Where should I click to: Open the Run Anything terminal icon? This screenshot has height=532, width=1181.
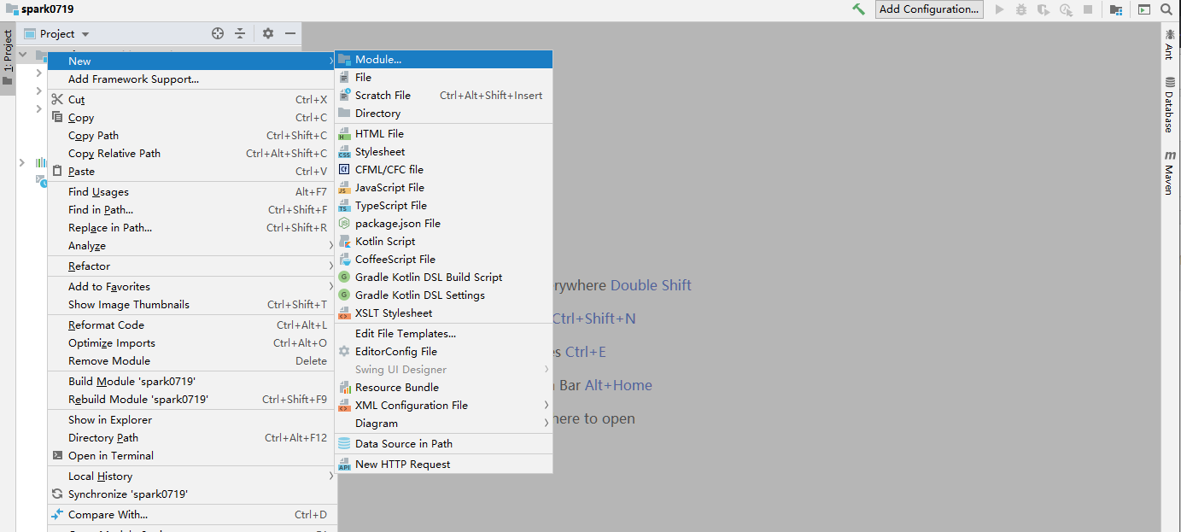tap(1144, 9)
